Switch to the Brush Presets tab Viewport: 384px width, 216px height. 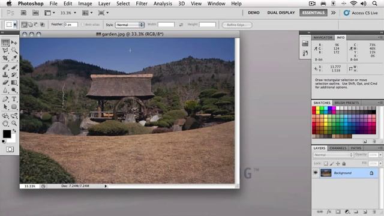pos(347,103)
